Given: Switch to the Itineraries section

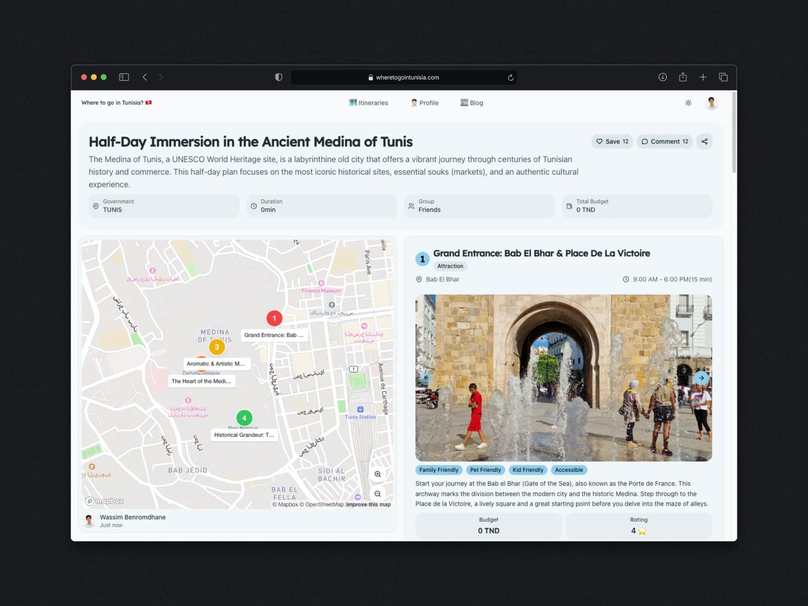Looking at the screenshot, I should click(x=369, y=103).
